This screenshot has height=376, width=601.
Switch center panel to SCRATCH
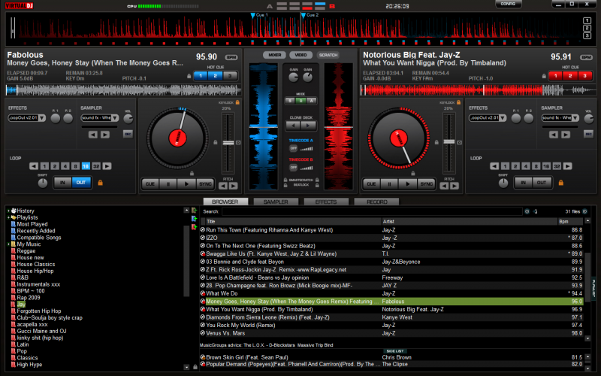pos(328,55)
